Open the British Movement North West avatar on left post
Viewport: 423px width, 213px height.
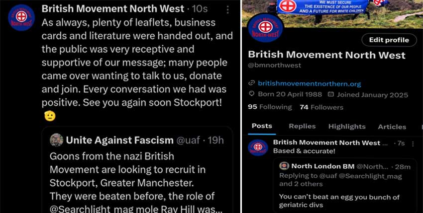click(21, 17)
